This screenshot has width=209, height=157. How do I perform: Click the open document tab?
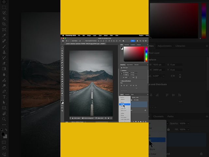tap(86, 44)
